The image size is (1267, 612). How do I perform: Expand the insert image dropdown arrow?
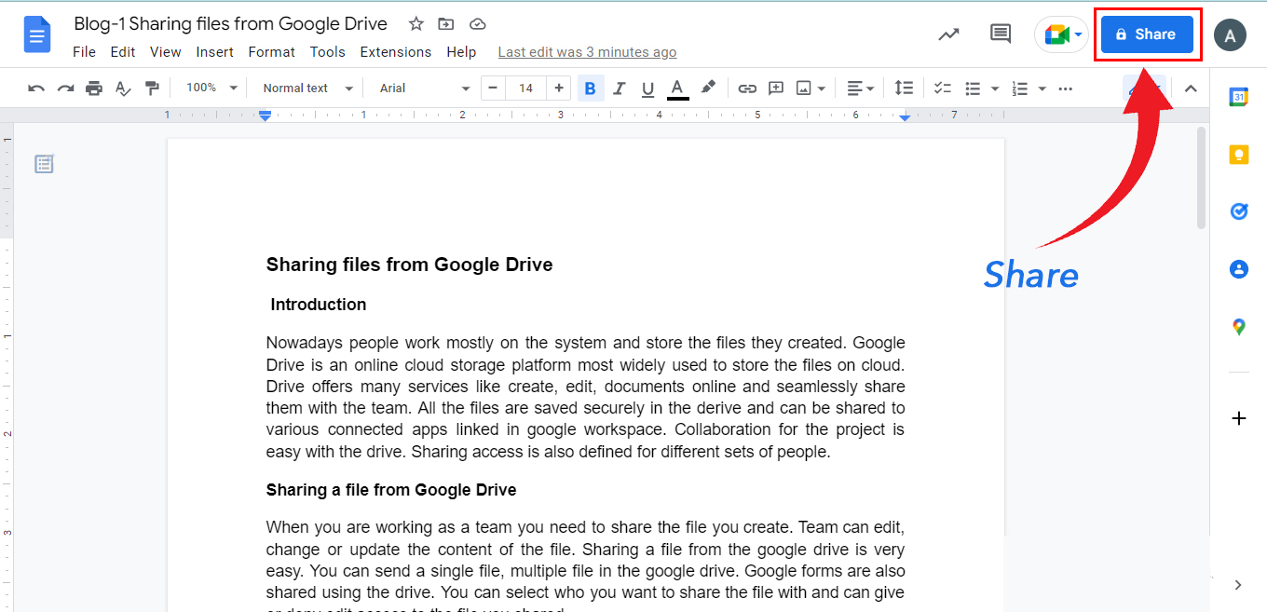click(x=822, y=88)
